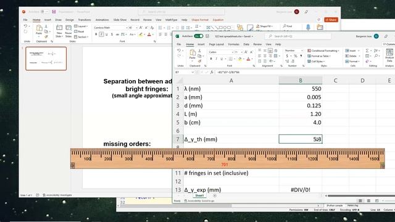The width and height of the screenshot is (395, 222).
Task: Toggle Bold in Excel font group
Action: (x=211, y=59)
